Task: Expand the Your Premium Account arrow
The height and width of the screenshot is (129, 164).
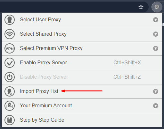Action: (x=156, y=106)
